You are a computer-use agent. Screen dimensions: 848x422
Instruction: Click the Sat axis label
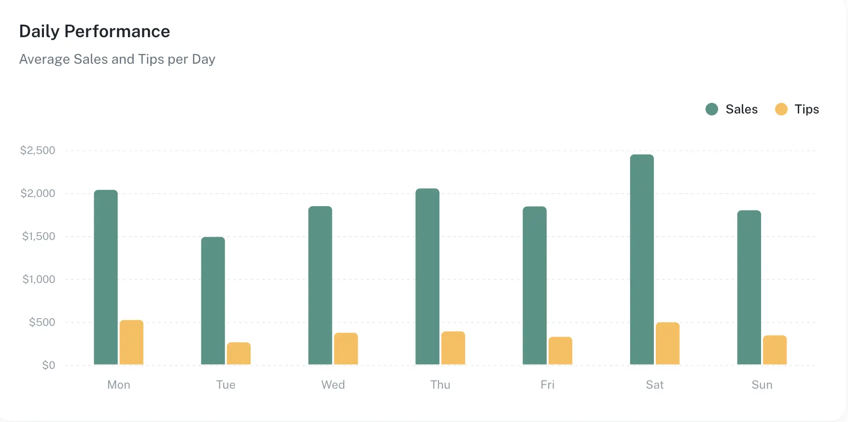(654, 385)
